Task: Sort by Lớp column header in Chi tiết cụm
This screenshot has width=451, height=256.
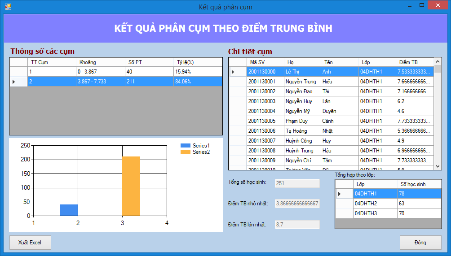Action: tap(377, 62)
